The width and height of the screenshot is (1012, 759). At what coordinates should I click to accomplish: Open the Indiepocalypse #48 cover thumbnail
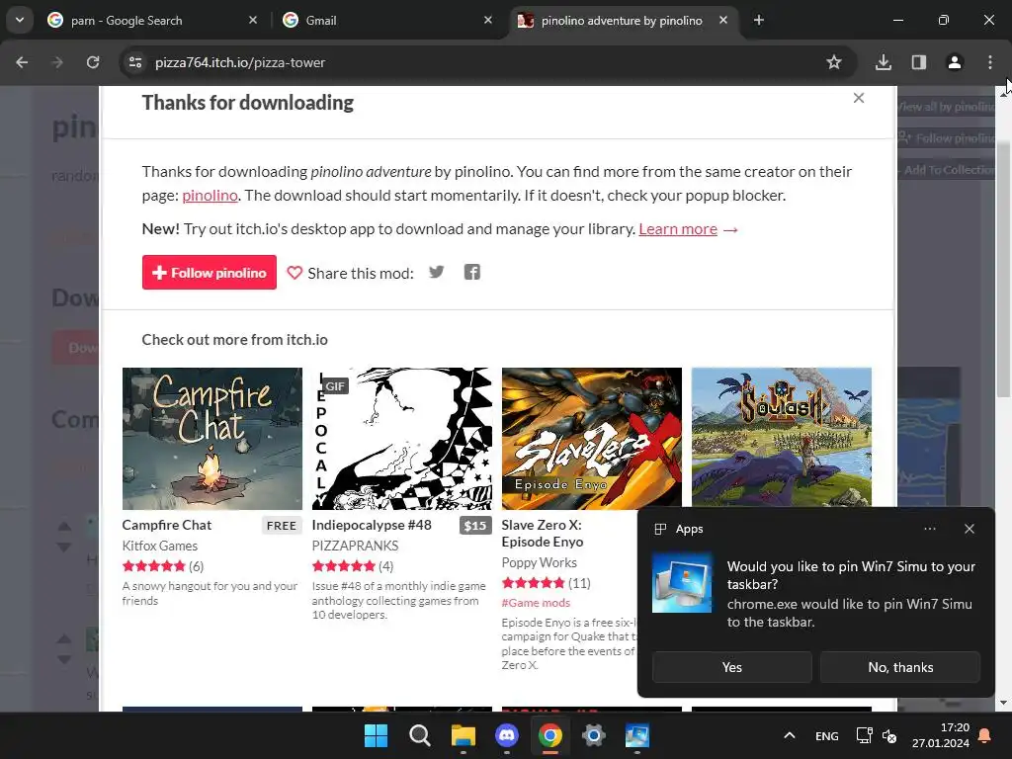[402, 439]
